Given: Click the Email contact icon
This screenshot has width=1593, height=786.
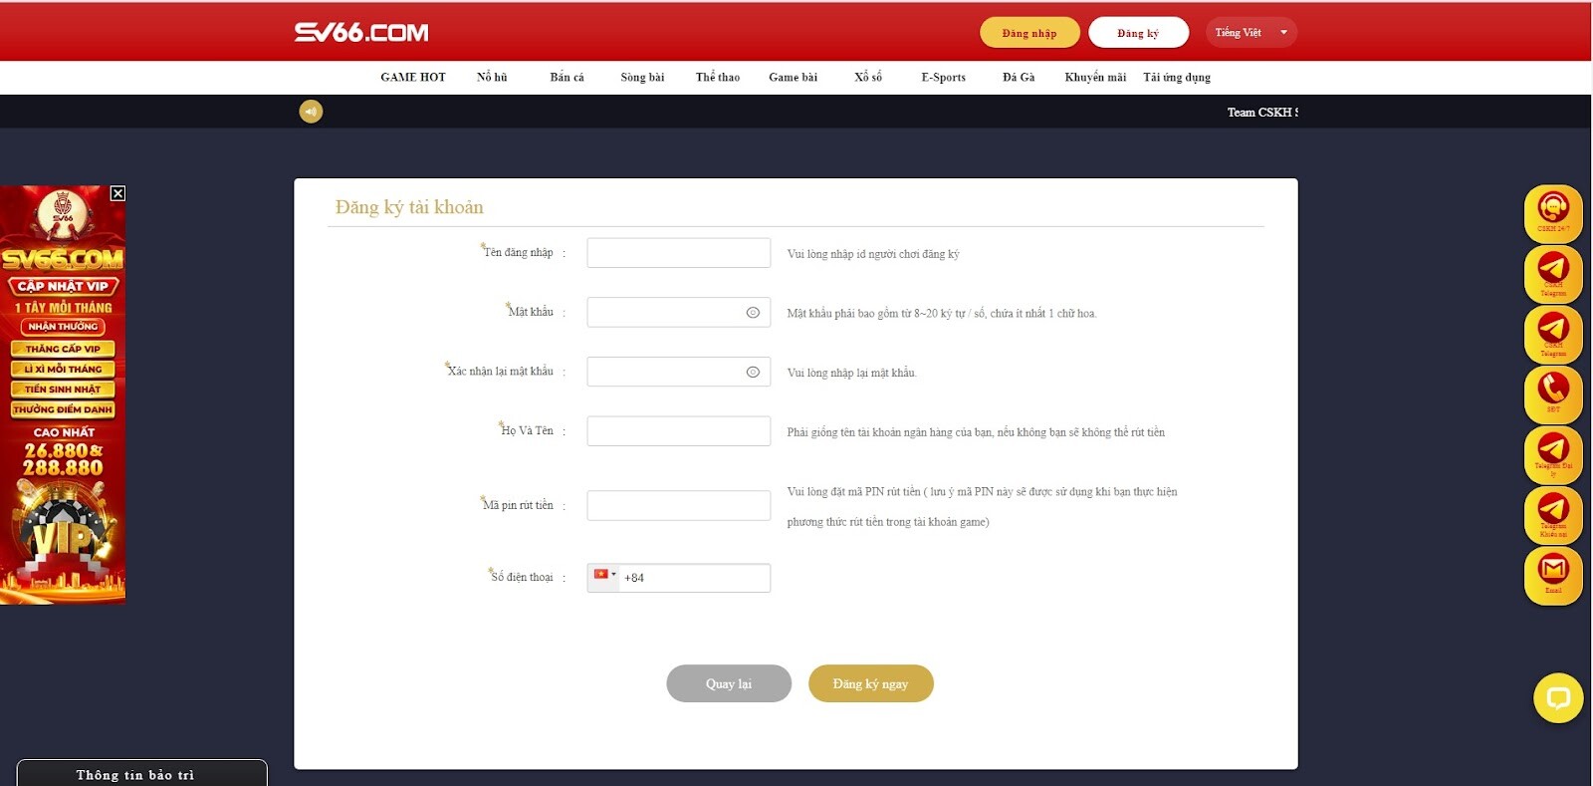Looking at the screenshot, I should (x=1553, y=574).
